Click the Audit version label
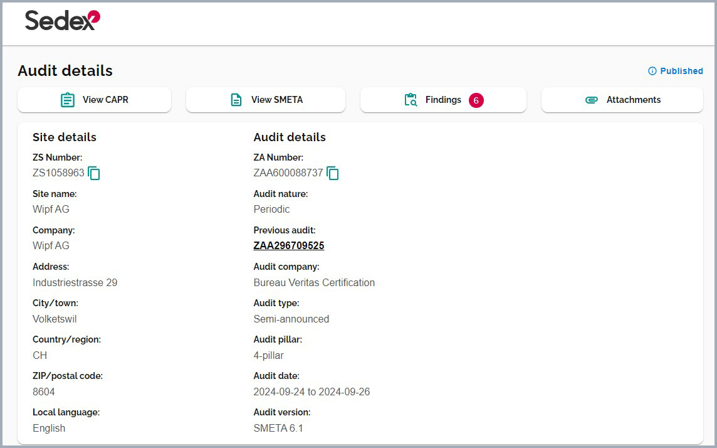The image size is (717, 448). tap(282, 412)
